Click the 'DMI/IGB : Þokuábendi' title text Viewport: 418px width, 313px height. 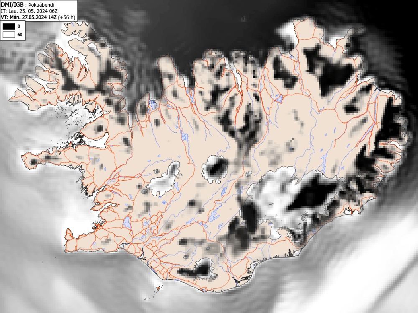tap(28, 5)
